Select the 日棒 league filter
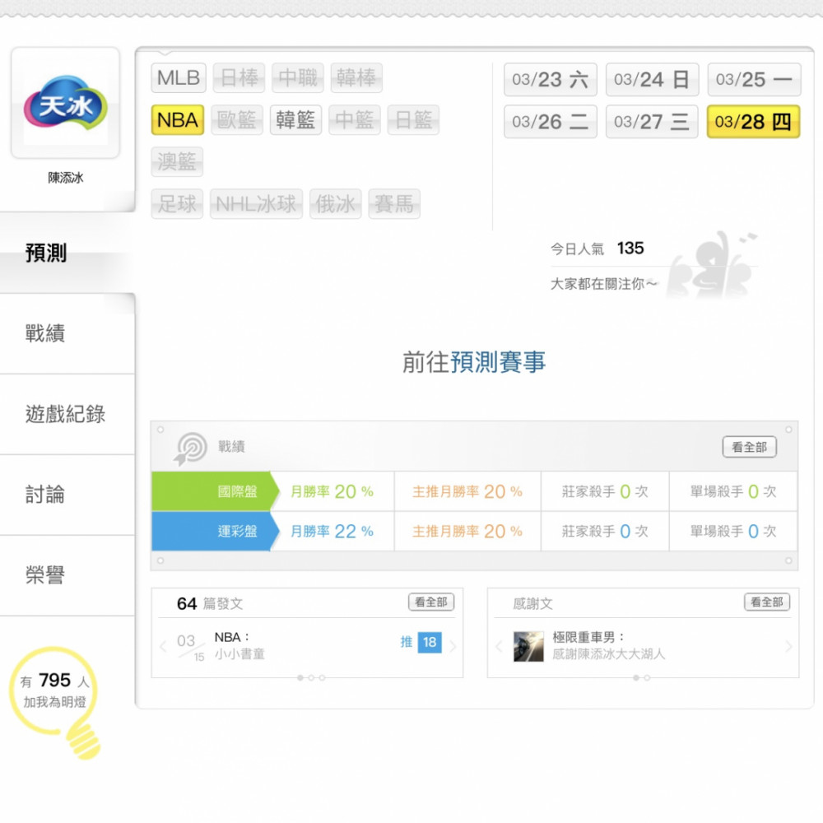Image resolution: width=823 pixels, height=823 pixels. pyautogui.click(x=239, y=77)
